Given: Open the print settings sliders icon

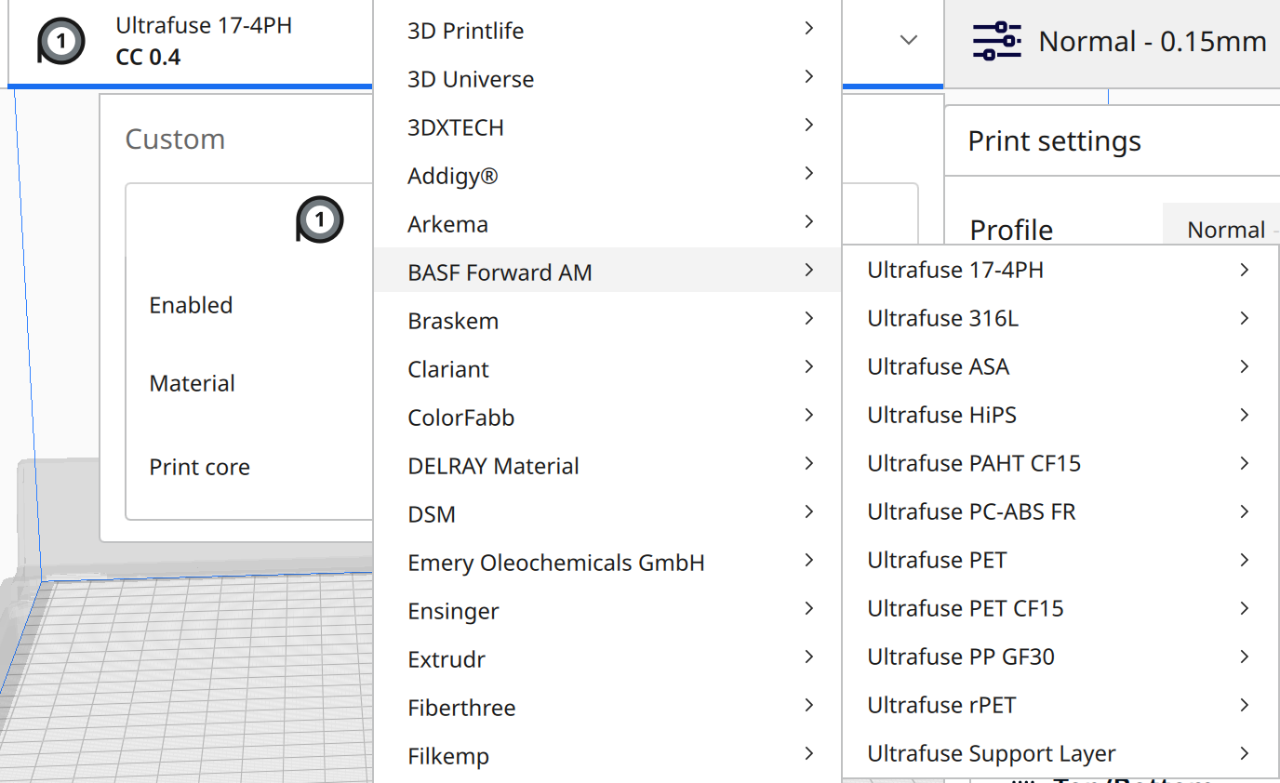Looking at the screenshot, I should [x=996, y=42].
